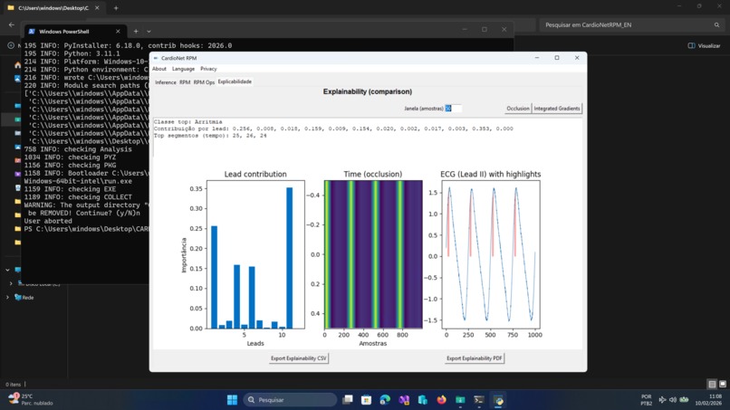This screenshot has width=730, height=410.
Task: Click the Lead contribution bar chart
Action: point(255,254)
